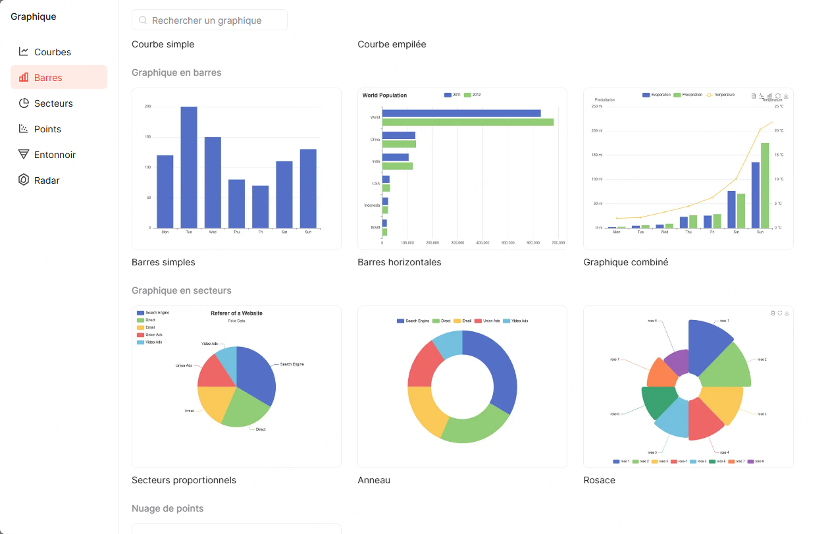This screenshot has width=832, height=534.
Task: Toggle the Evaporation legend series
Action: point(656,95)
